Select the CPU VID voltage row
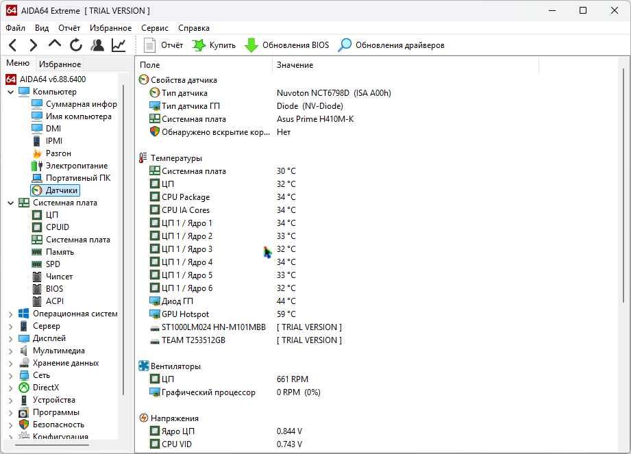Screen dimensions: 631x454 (225, 444)
